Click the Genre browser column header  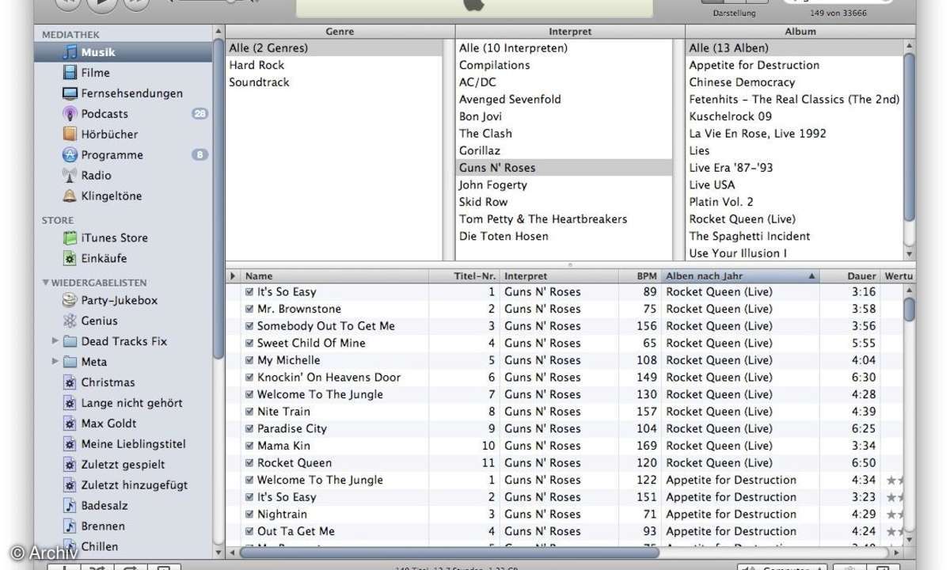pyautogui.click(x=340, y=32)
